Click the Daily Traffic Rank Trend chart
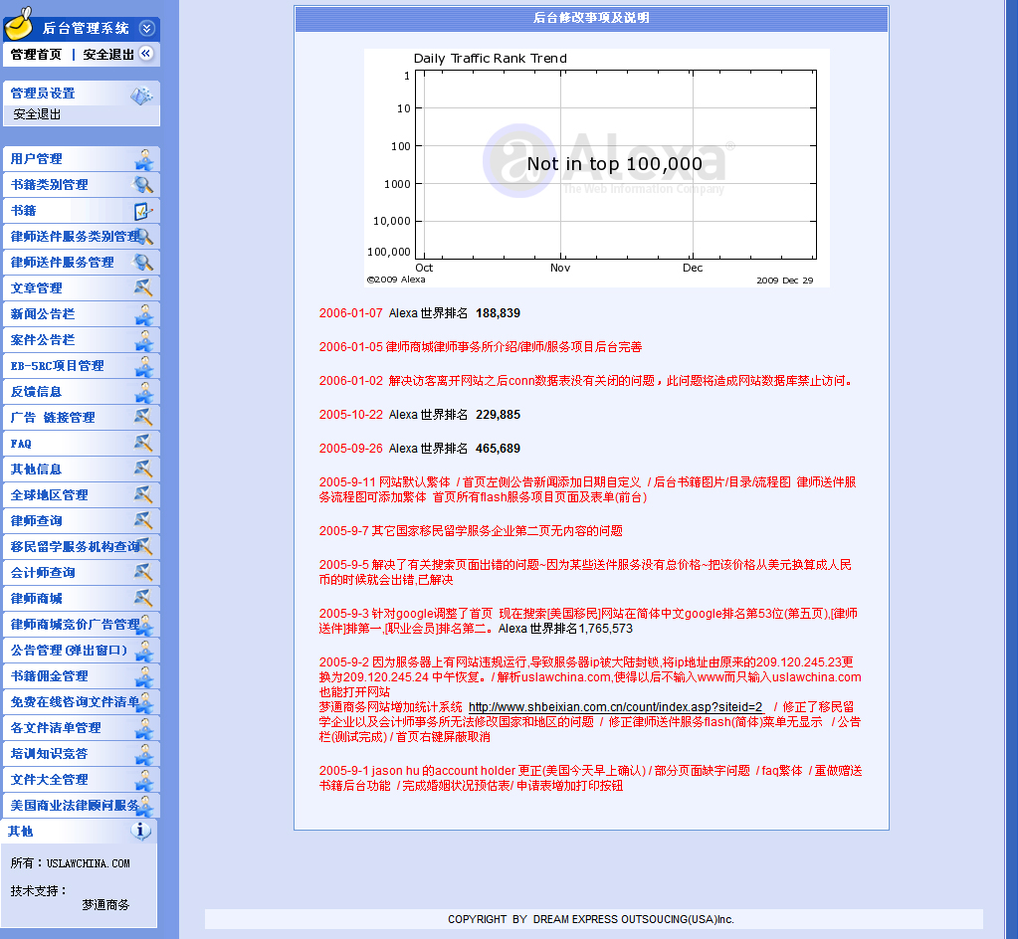The width and height of the screenshot is (1018, 939). 597,168
